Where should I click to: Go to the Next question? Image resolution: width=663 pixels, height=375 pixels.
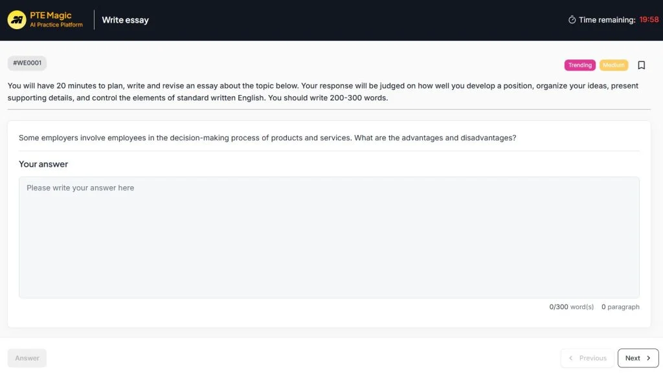638,358
